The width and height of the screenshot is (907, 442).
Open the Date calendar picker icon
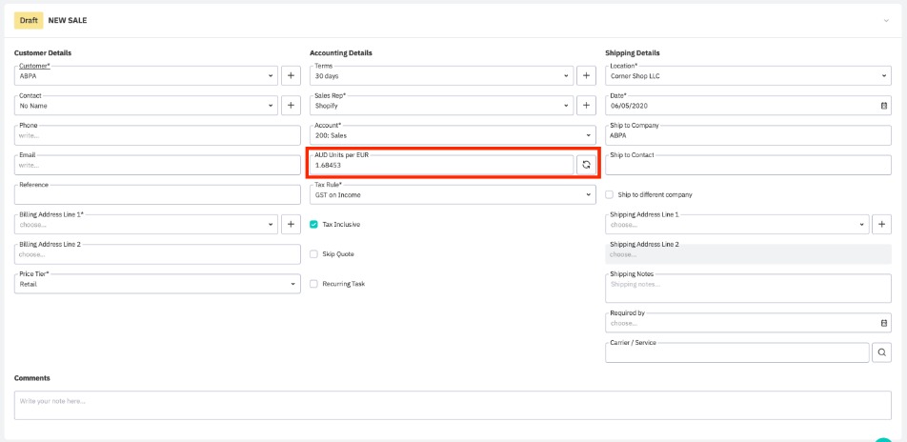pyautogui.click(x=883, y=105)
